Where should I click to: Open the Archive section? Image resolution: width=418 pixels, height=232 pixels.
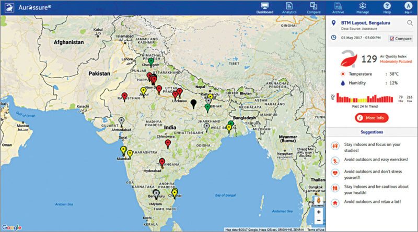pos(338,7)
